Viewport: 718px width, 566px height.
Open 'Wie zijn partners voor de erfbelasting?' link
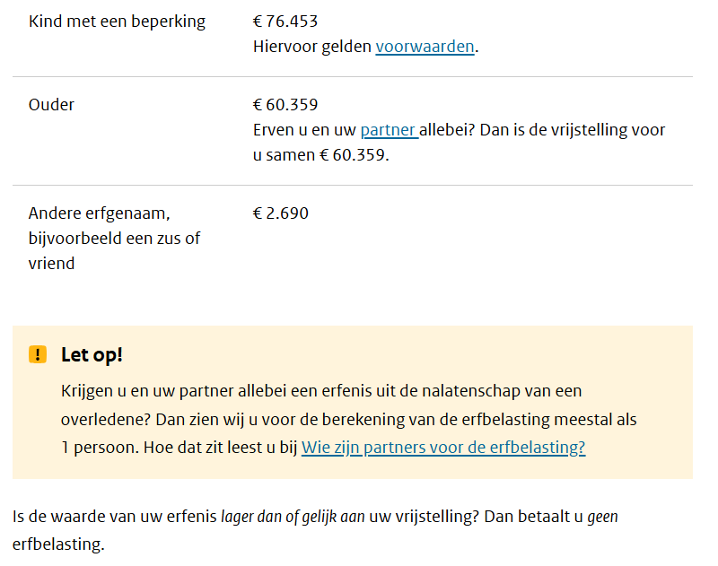tap(443, 448)
